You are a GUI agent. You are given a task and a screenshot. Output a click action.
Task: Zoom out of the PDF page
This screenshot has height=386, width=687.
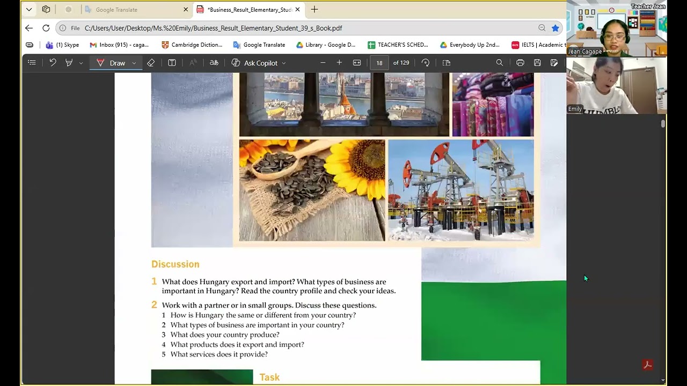coord(323,63)
